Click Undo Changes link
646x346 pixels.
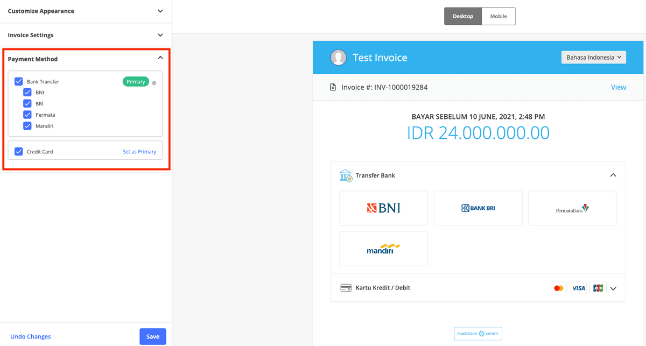pyautogui.click(x=31, y=336)
